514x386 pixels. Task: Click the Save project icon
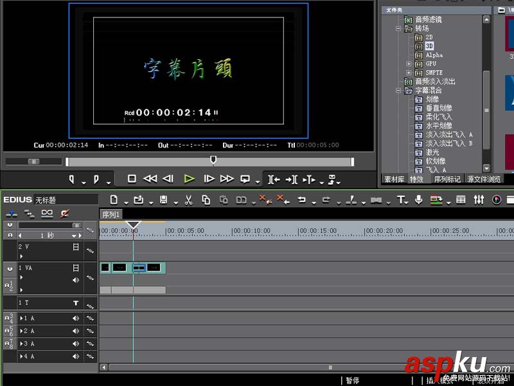pos(163,200)
